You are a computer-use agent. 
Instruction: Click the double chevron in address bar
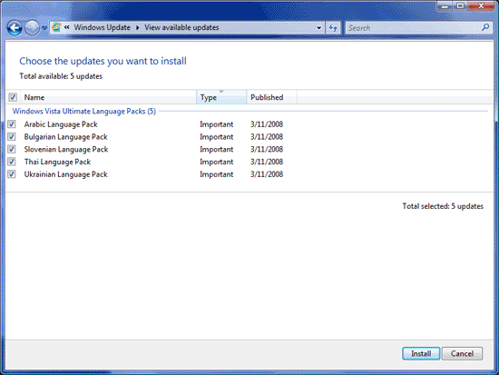click(67, 27)
